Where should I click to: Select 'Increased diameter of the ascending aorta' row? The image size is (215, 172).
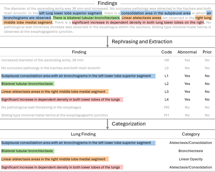click(42, 60)
